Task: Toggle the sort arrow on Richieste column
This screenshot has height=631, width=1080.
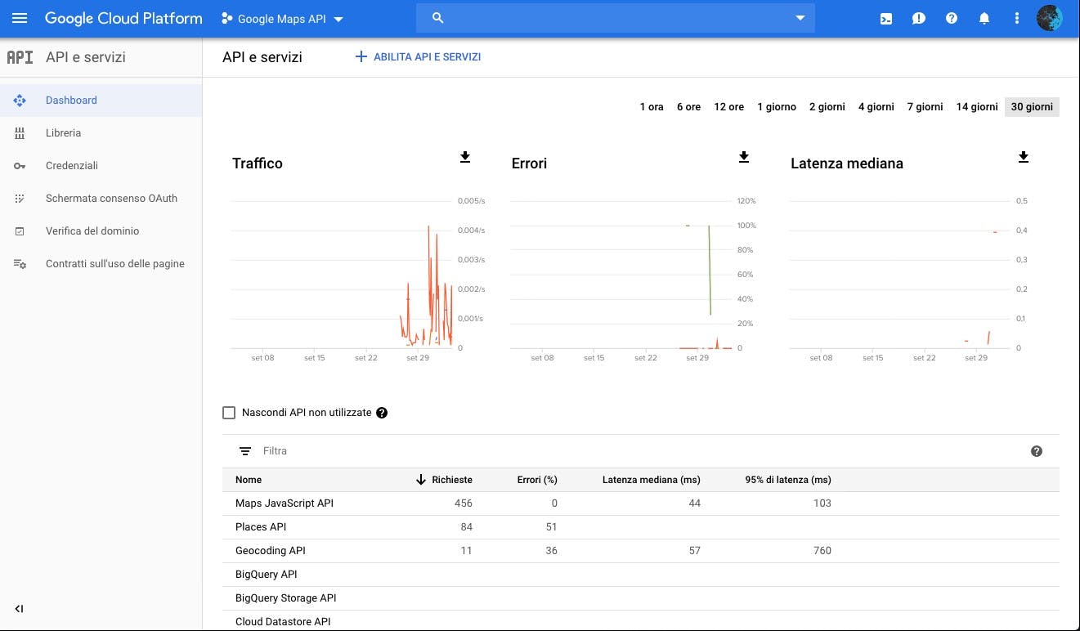Action: pos(420,480)
